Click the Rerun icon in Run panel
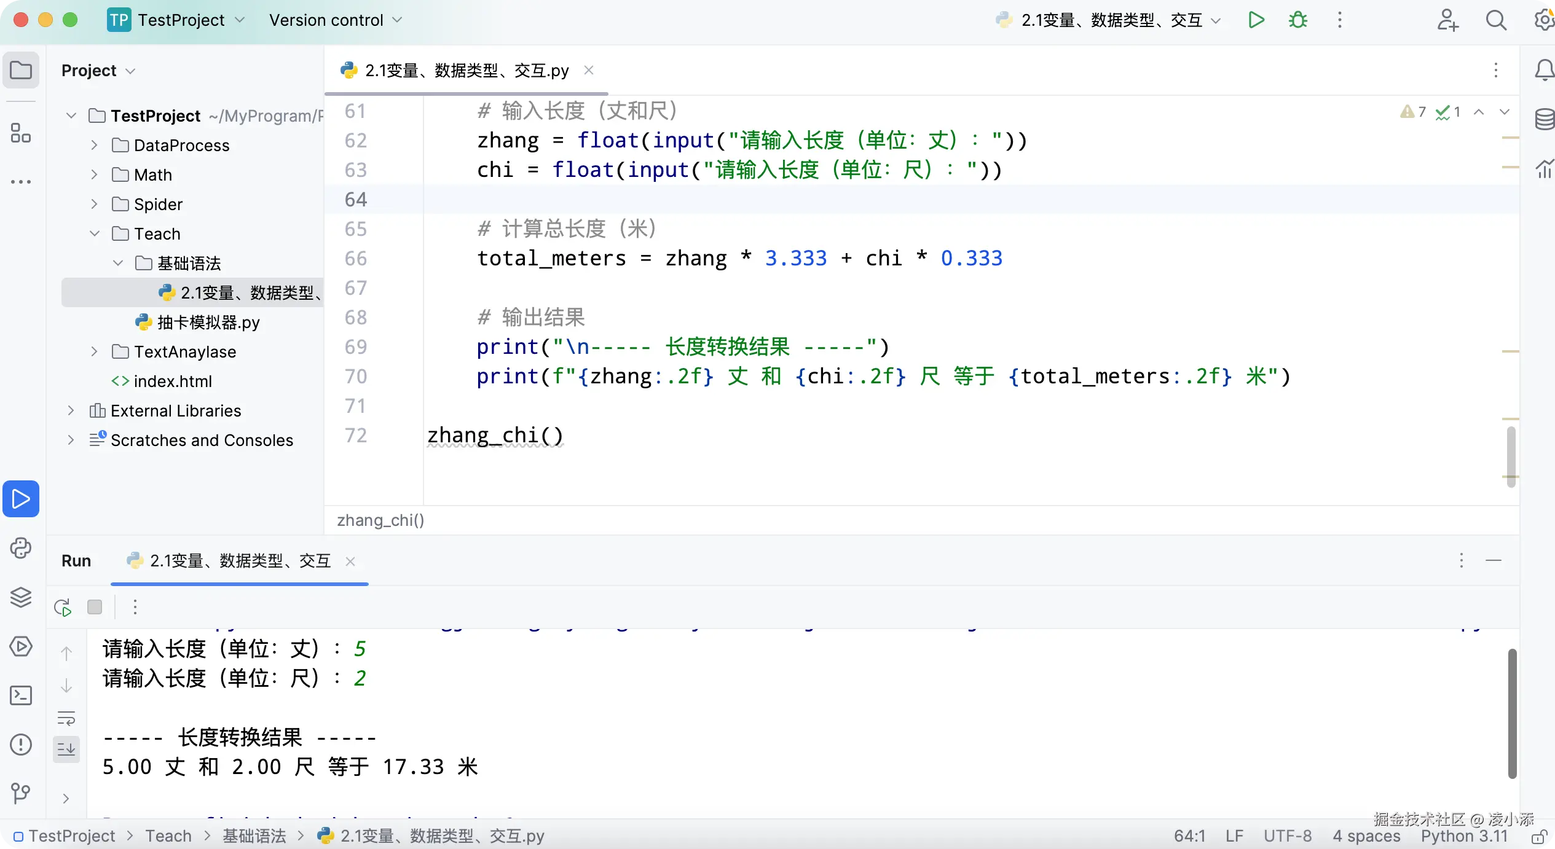This screenshot has height=849, width=1555. pyautogui.click(x=63, y=608)
